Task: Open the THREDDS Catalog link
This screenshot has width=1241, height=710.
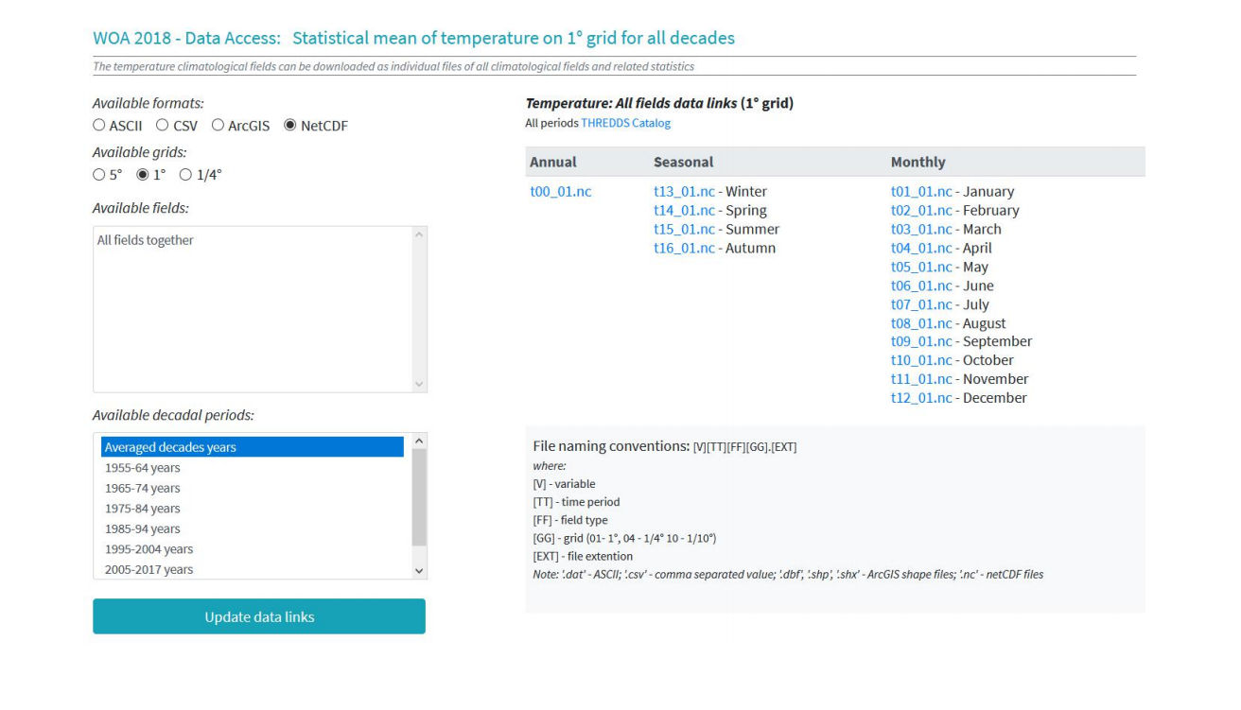Action: coord(625,123)
